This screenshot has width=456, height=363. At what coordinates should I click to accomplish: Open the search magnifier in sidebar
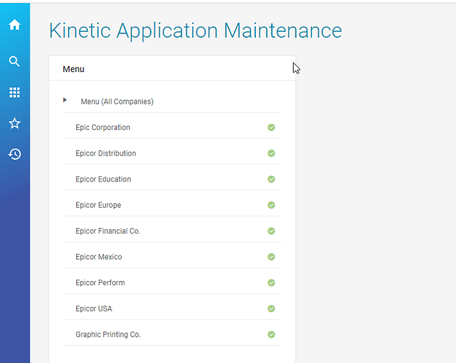point(14,62)
